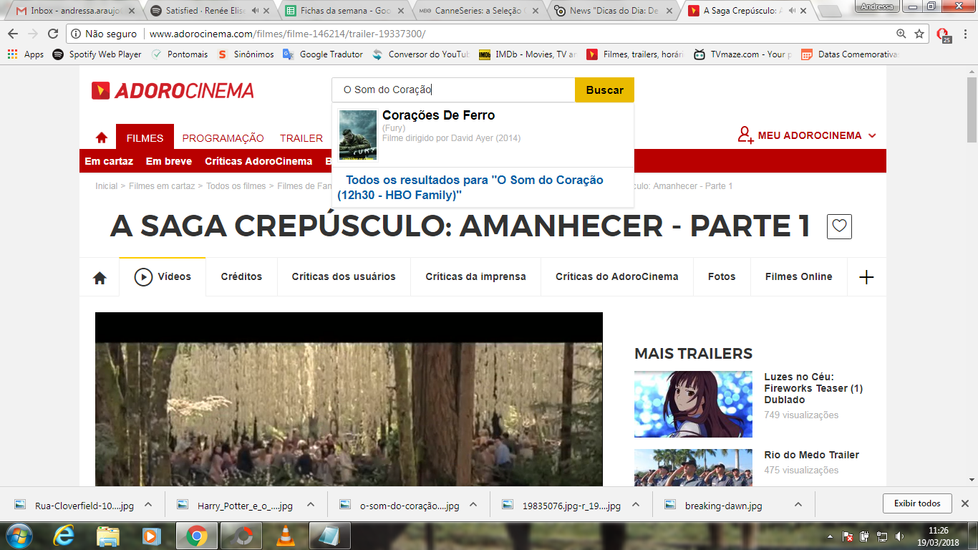The image size is (978, 550).
Task: Open the zoom magnifier icon in the address bar
Action: pos(901,34)
